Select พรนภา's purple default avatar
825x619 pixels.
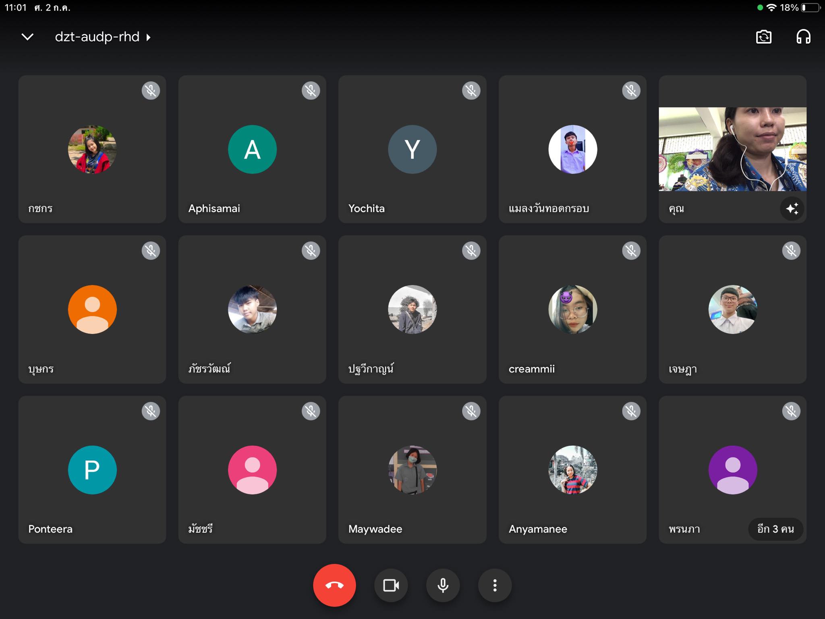(x=732, y=469)
